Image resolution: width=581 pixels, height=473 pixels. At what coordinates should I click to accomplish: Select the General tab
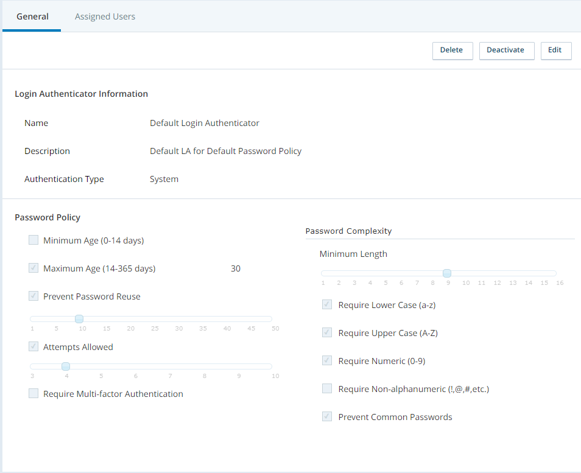[32, 16]
